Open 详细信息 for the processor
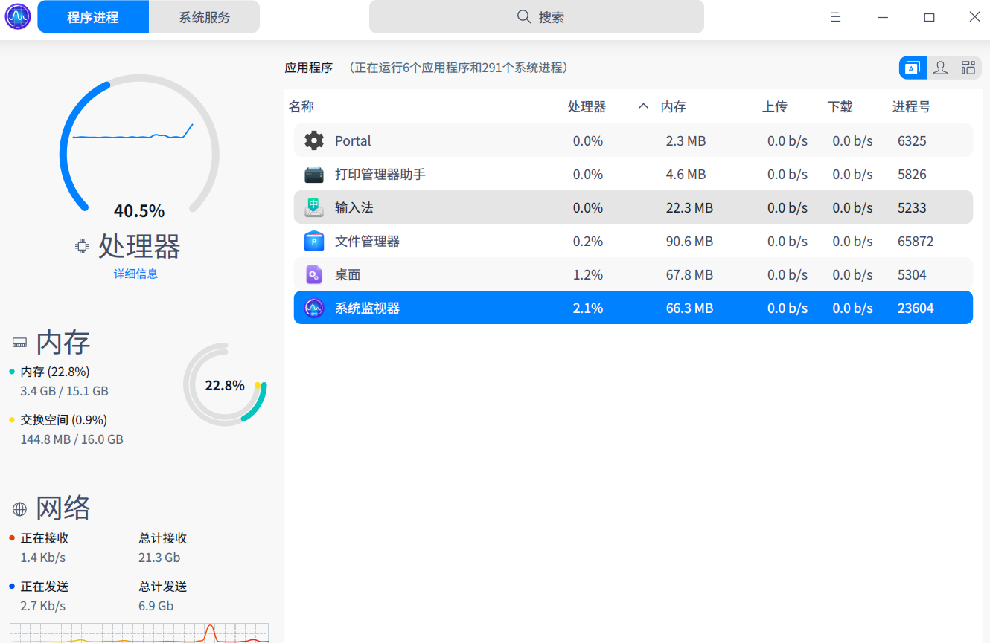 tap(135, 274)
